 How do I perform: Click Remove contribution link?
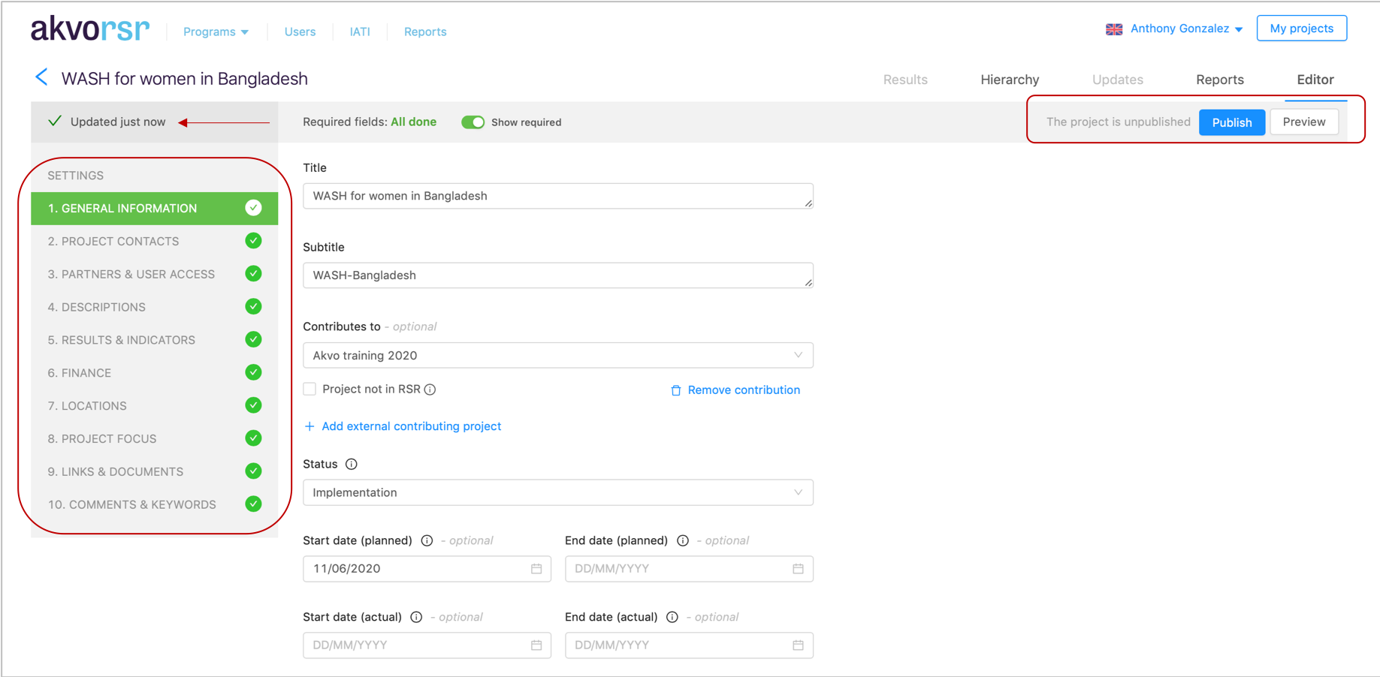pyautogui.click(x=735, y=390)
